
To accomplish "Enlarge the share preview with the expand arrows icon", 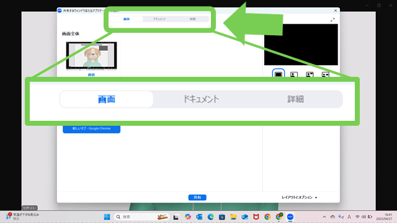I will click(x=332, y=20).
